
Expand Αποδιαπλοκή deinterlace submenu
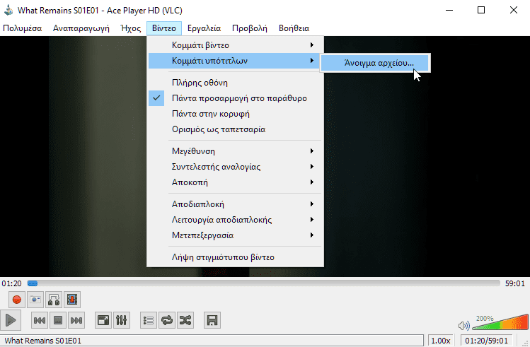point(235,204)
